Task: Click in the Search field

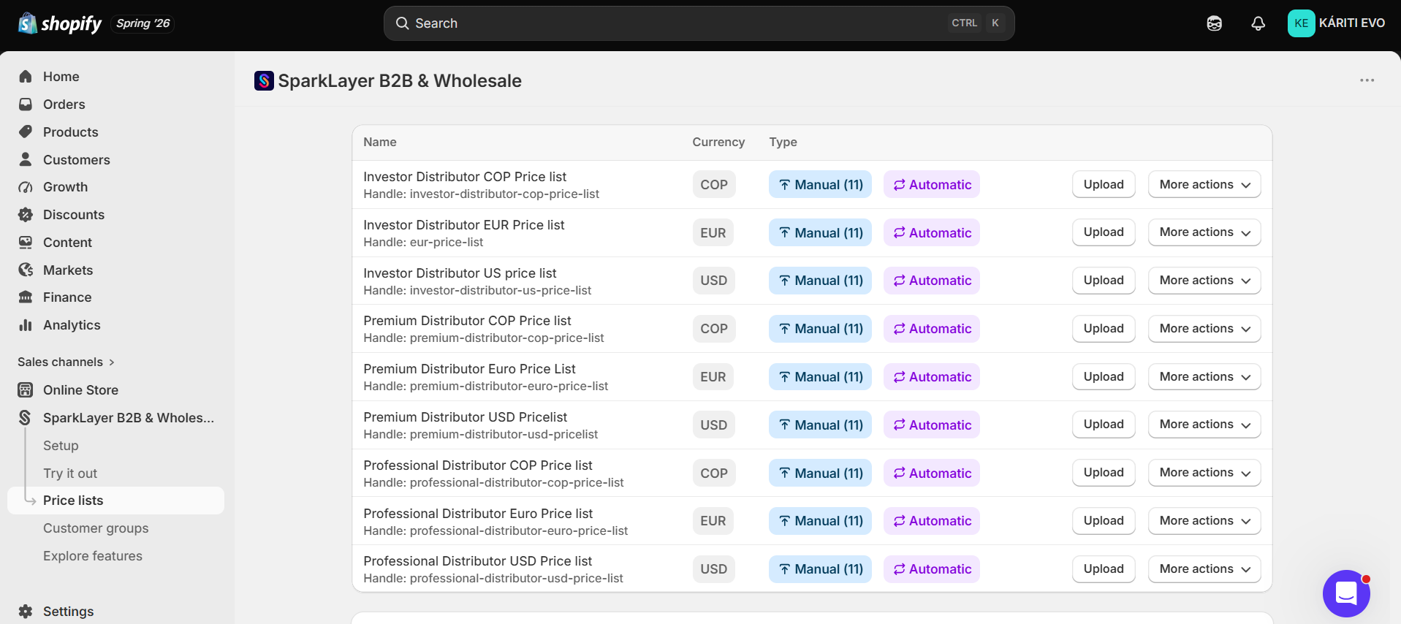Action: (699, 23)
